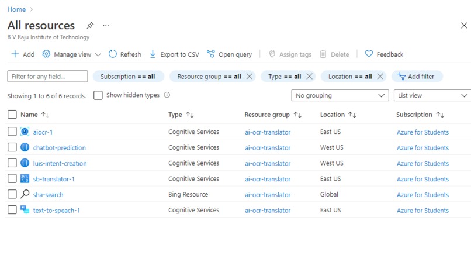This screenshot has height=262, width=471.
Task: Open ai-ocr-translator group in sha-search row
Action: click(268, 195)
